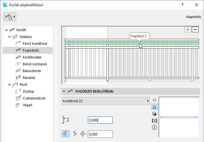This screenshot has width=204, height=142.
Task: Select the right-side offset anchor option
Action: click(x=75, y=134)
